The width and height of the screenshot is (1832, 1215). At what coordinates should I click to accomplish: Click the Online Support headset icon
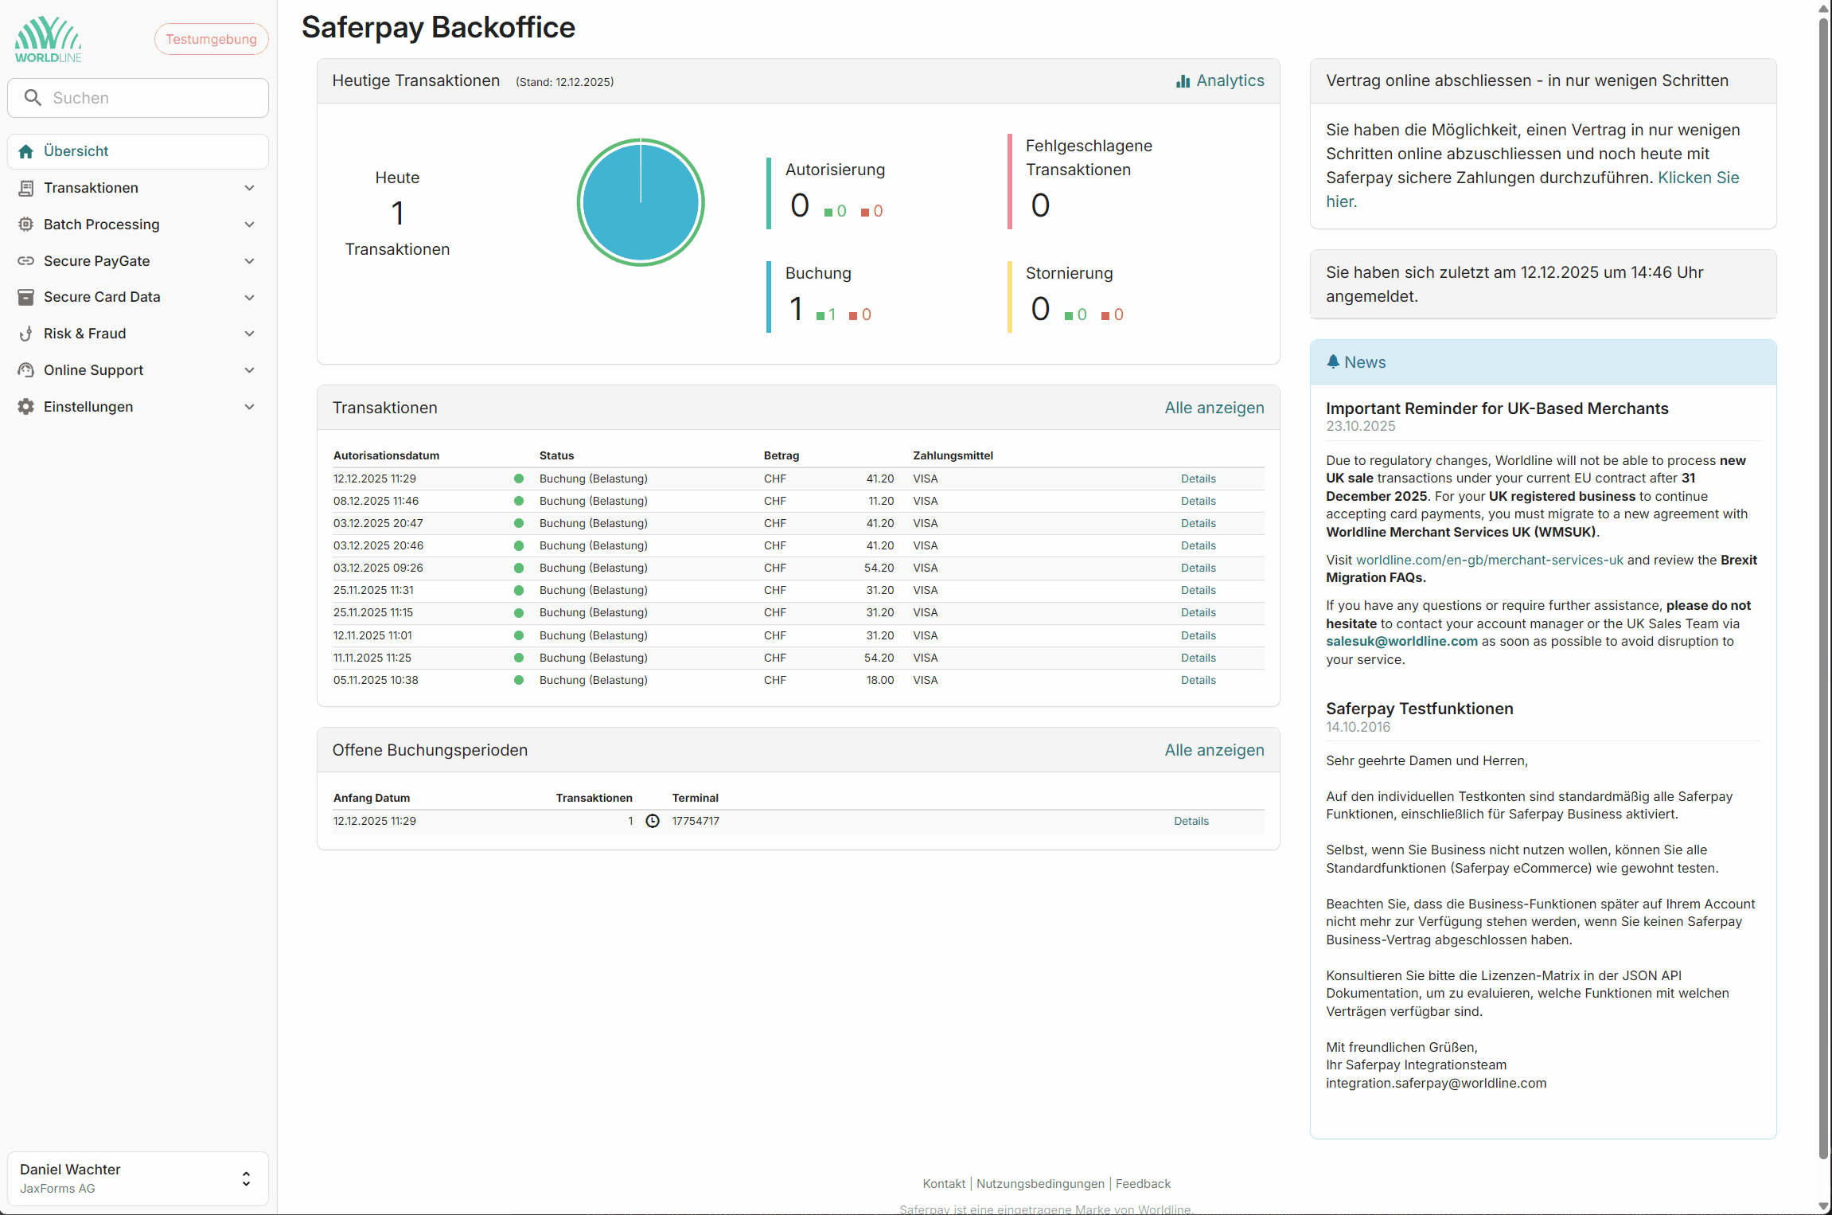pos(25,370)
